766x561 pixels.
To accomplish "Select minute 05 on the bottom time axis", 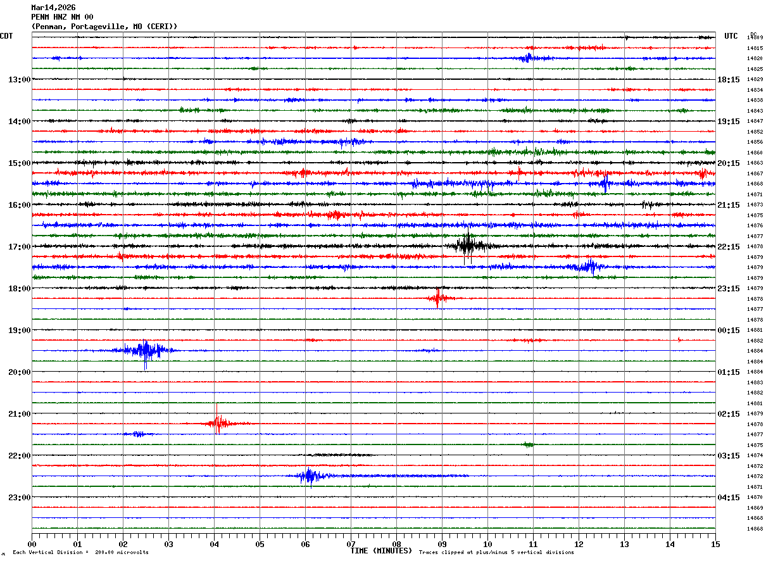I will (260, 544).
